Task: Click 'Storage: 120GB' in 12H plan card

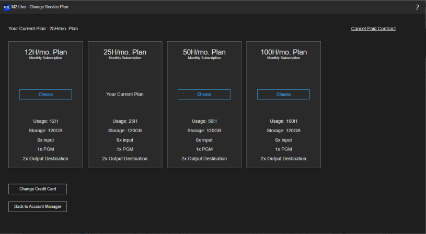Action: point(45,131)
